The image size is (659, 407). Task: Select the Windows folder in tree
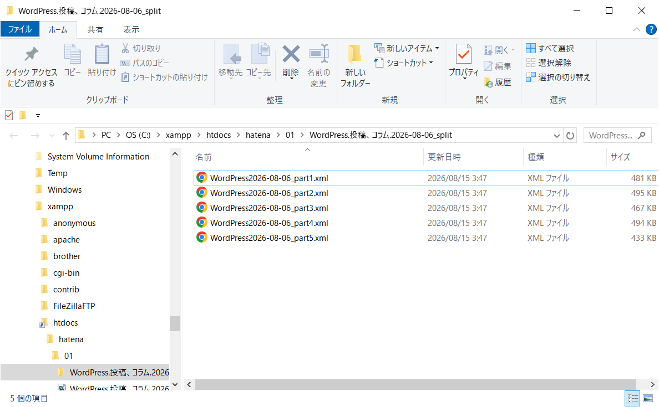(64, 189)
